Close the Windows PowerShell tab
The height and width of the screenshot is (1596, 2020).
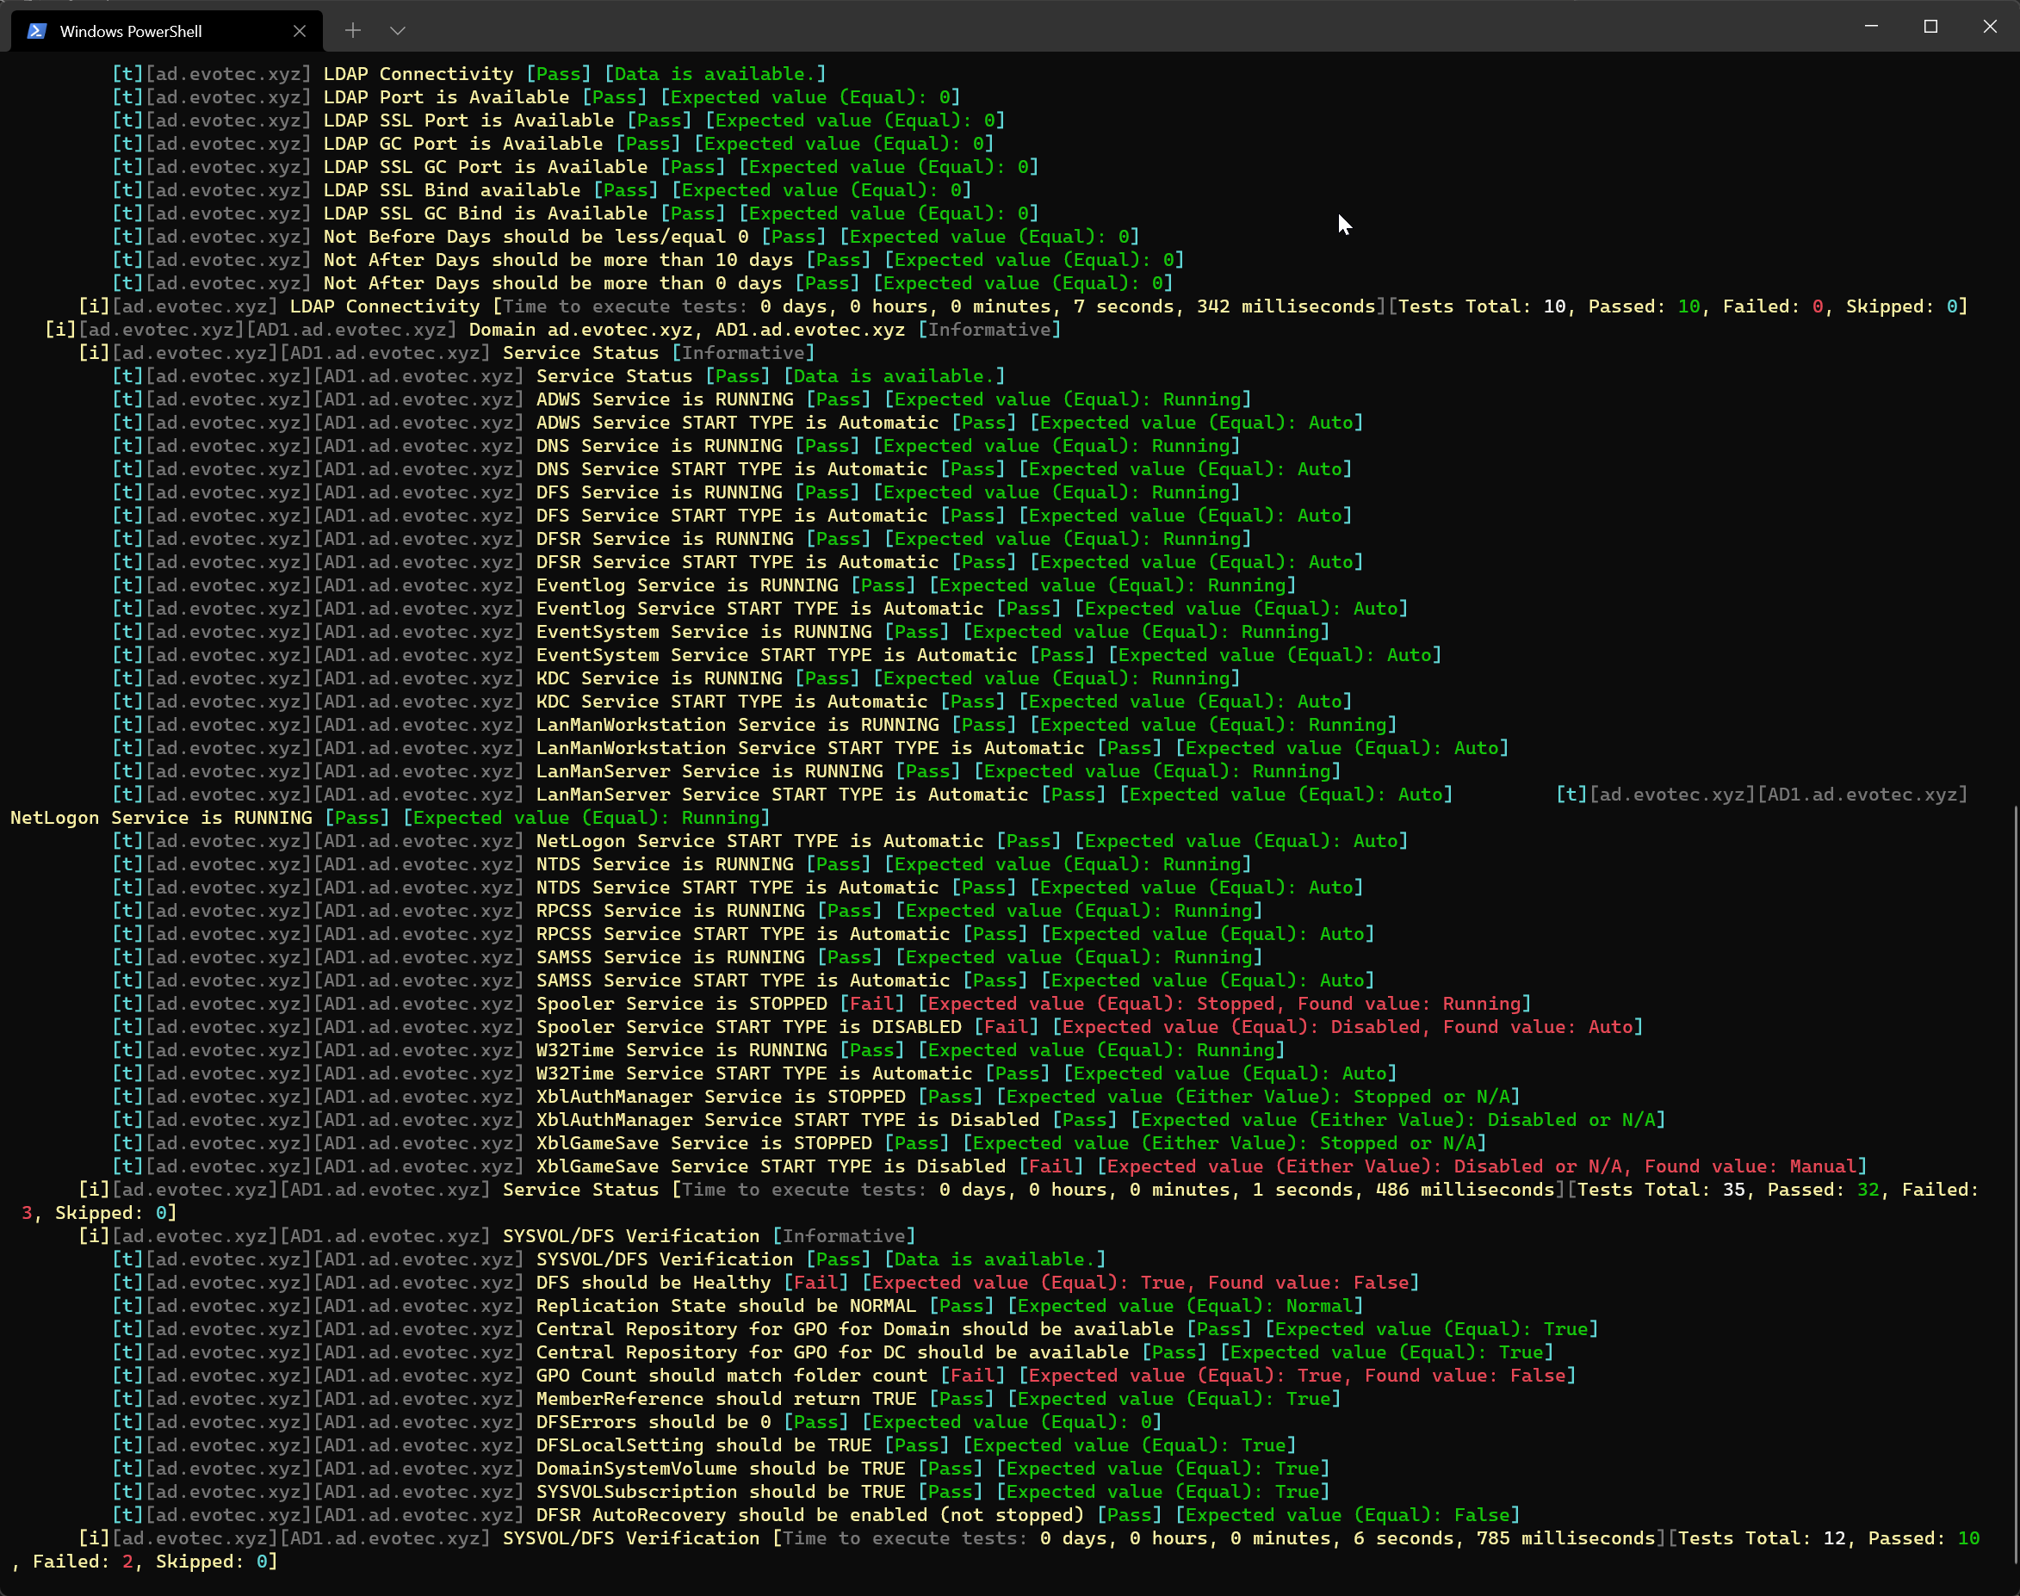(x=299, y=31)
